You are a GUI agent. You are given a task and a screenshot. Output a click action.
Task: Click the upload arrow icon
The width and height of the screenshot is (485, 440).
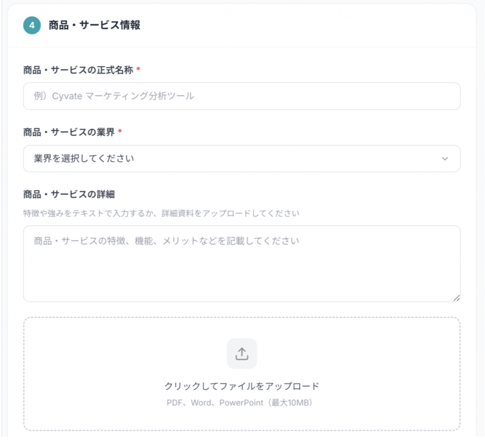click(x=242, y=353)
